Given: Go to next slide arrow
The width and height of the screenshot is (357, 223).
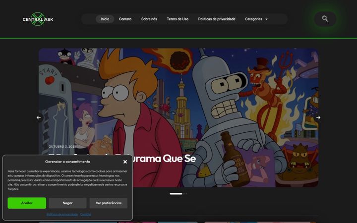Looking at the screenshot, I should click(318, 117).
